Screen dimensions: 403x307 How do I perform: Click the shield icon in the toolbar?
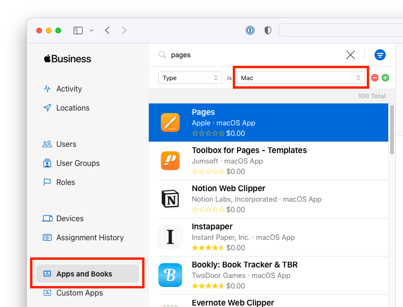[x=268, y=30]
